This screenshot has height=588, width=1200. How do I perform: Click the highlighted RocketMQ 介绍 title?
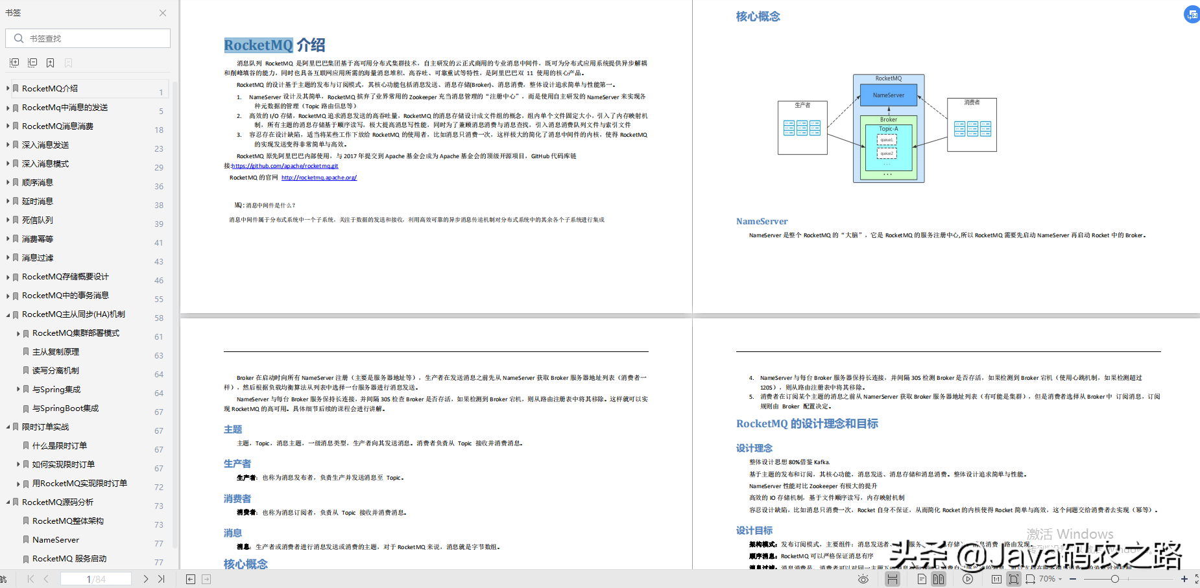274,45
